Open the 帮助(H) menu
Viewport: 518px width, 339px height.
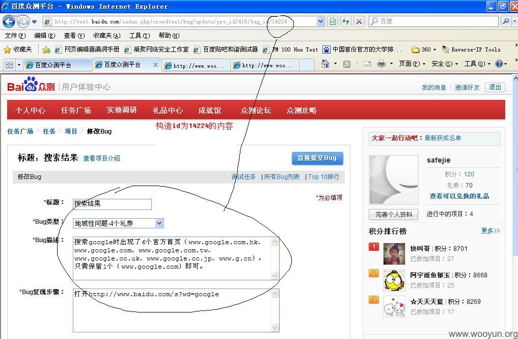(169, 35)
